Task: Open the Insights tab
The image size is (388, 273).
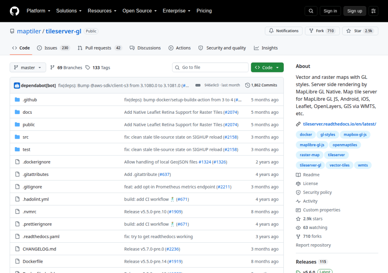Action: point(266,48)
